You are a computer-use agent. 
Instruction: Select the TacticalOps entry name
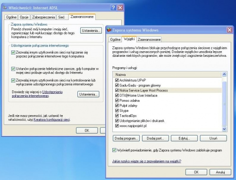click(128, 116)
